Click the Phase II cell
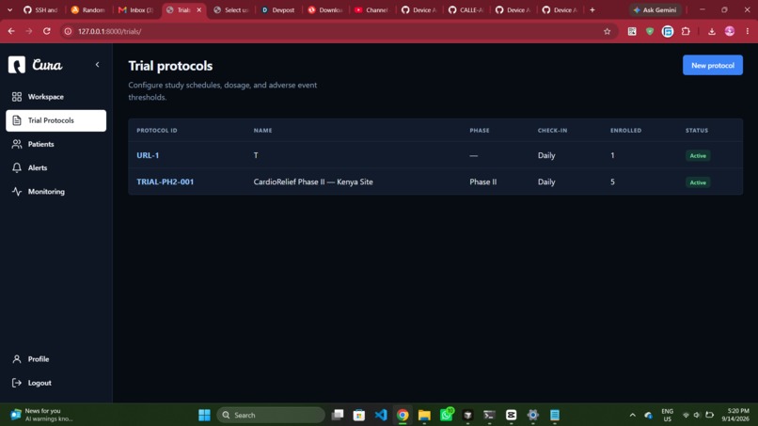This screenshot has width=758, height=426. [482, 181]
